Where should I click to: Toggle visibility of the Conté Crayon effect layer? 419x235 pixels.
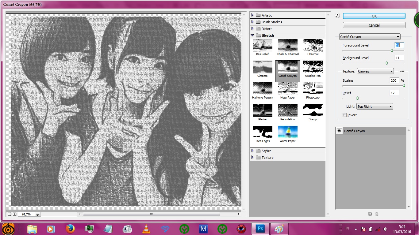pos(339,131)
